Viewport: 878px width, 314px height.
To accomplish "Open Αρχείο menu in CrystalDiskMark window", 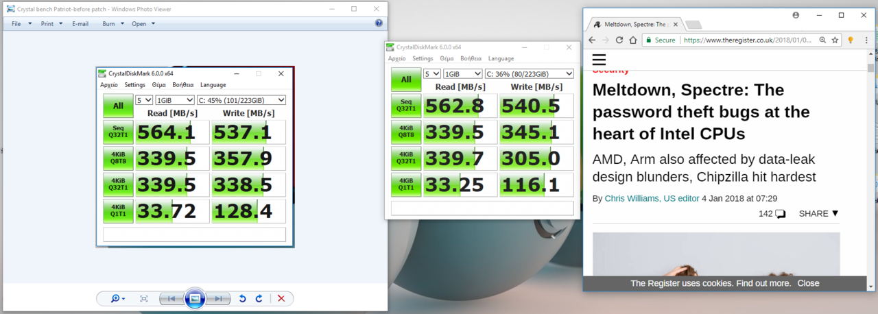I will click(397, 59).
